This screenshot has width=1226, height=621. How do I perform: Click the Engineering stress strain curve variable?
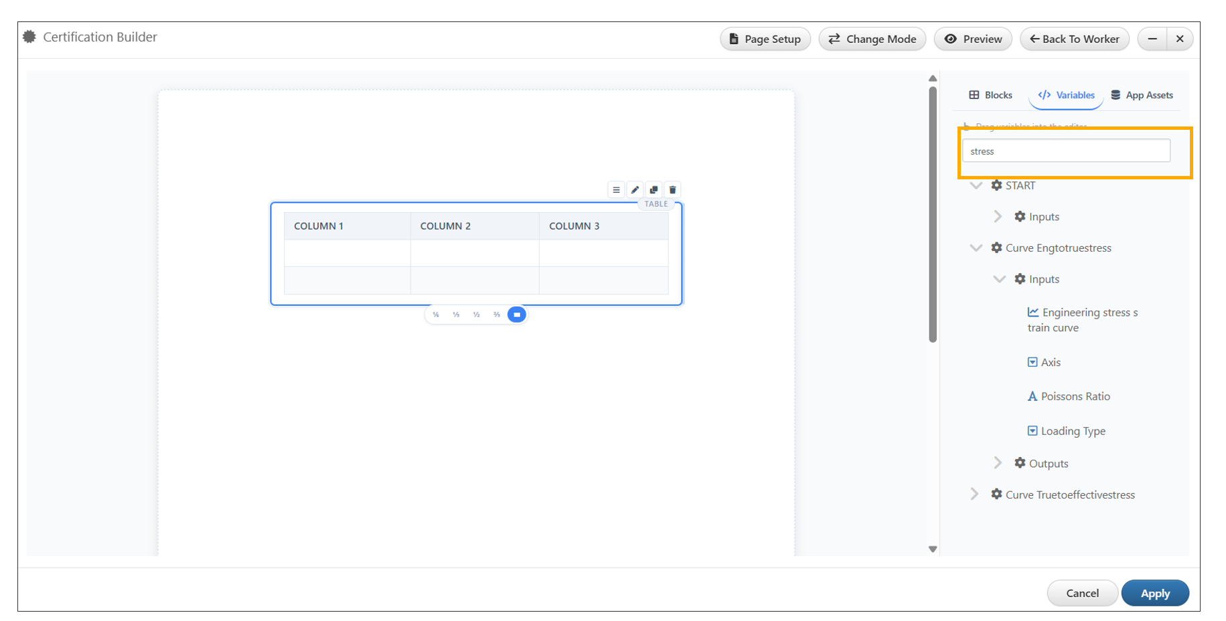pyautogui.click(x=1082, y=320)
